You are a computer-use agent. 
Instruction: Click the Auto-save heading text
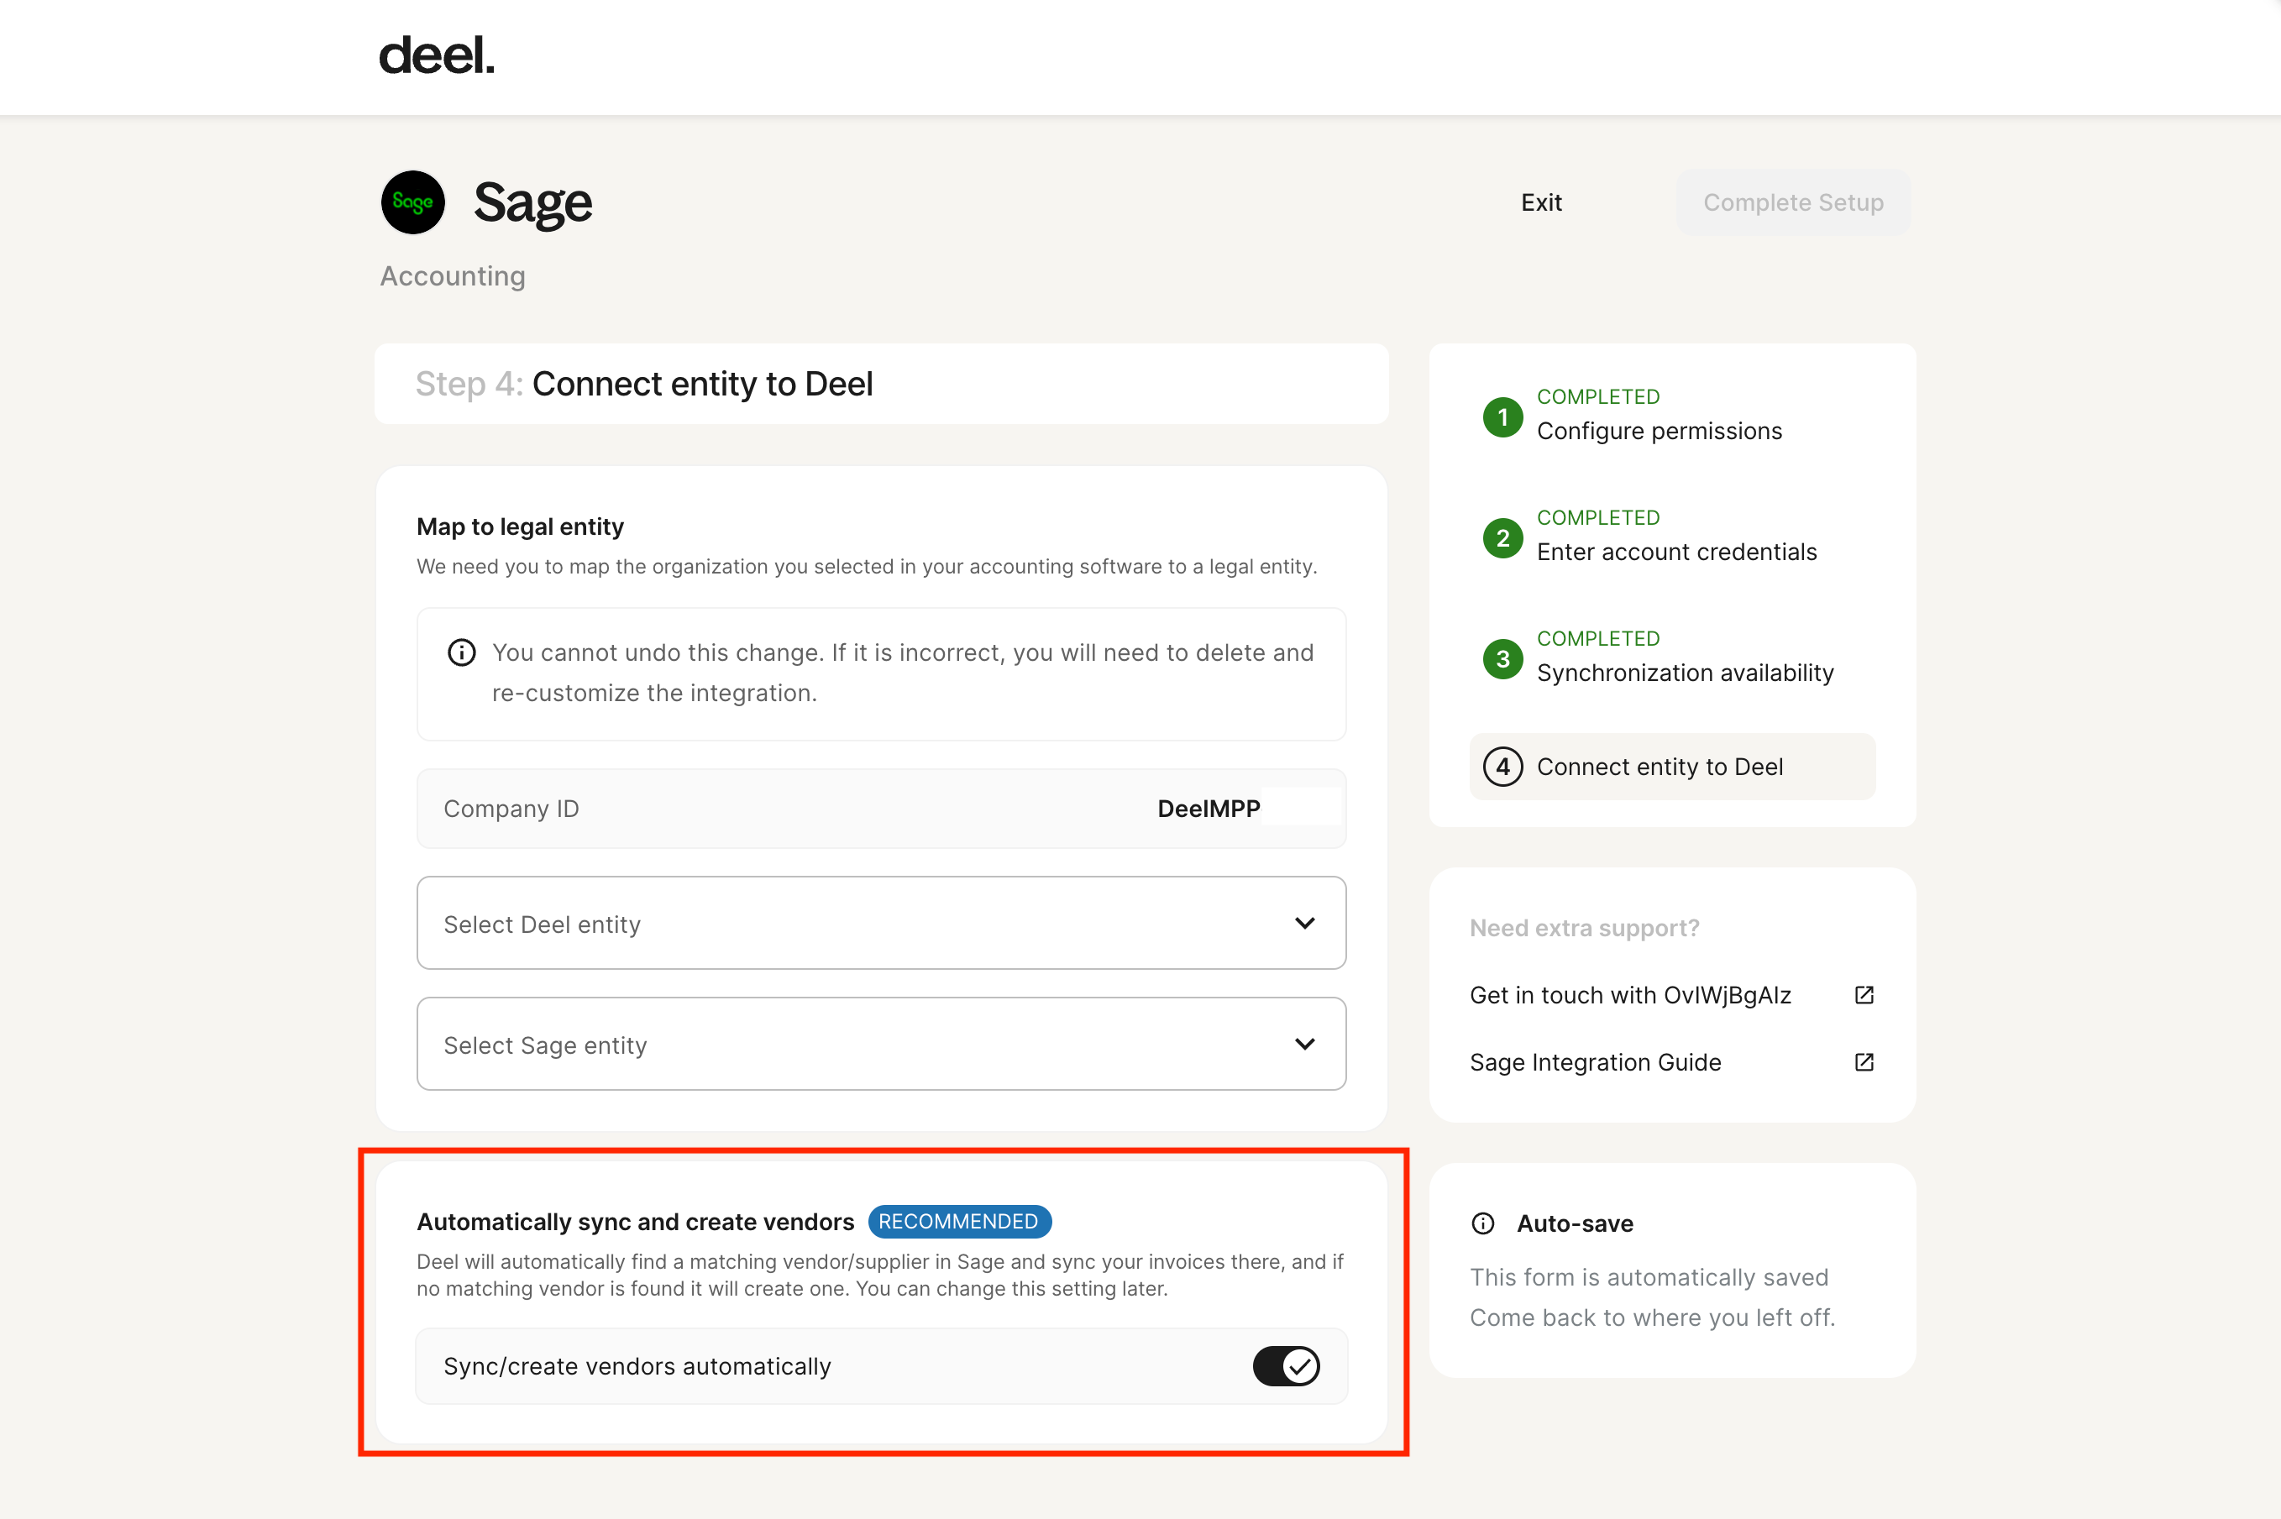[x=1575, y=1223]
